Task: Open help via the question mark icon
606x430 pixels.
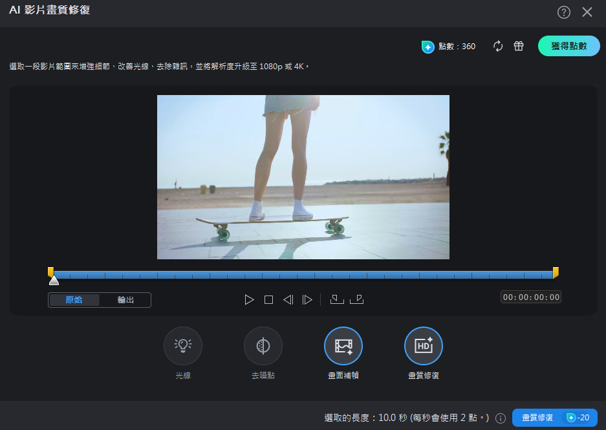Action: point(563,12)
